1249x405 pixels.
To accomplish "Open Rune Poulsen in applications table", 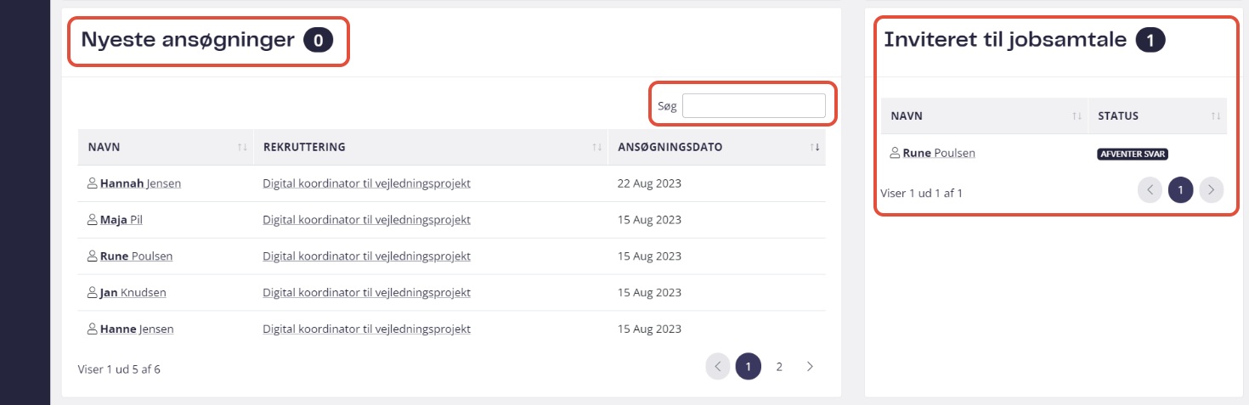I will point(136,256).
